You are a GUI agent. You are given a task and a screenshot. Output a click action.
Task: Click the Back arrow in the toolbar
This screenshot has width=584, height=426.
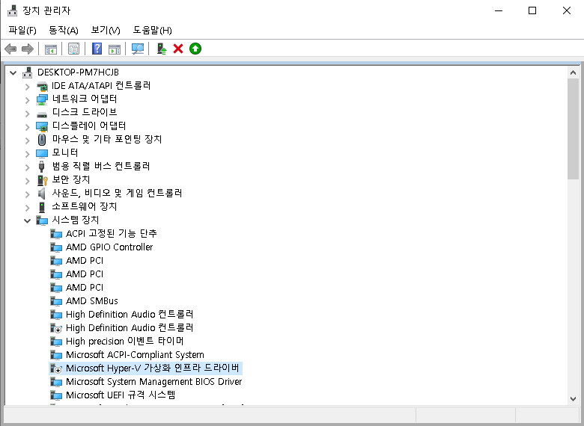10,49
